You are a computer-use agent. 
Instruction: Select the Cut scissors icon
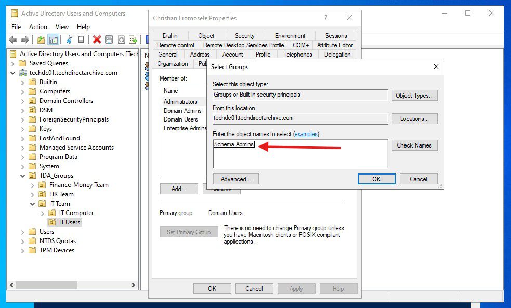click(x=70, y=39)
